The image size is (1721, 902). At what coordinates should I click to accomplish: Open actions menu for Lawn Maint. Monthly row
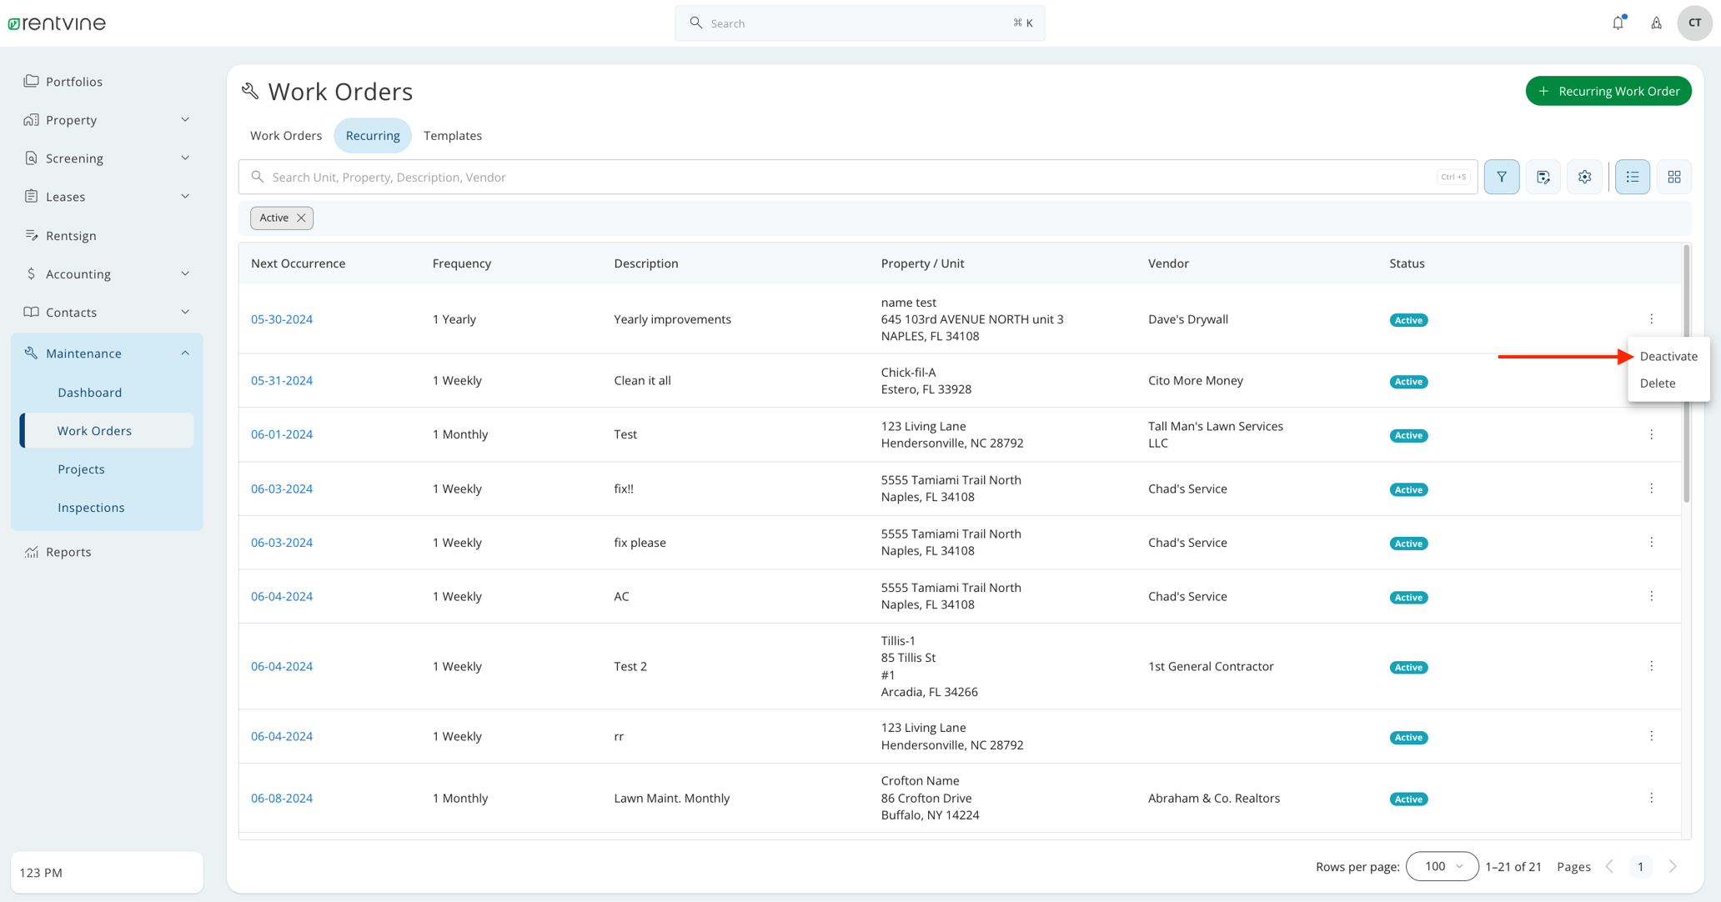click(x=1652, y=798)
